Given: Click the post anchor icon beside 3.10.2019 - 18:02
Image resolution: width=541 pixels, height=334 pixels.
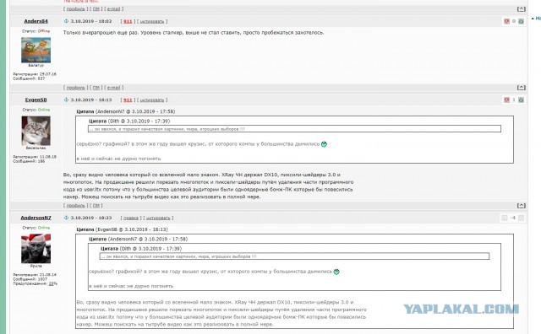Looking at the screenshot, I should (x=66, y=21).
